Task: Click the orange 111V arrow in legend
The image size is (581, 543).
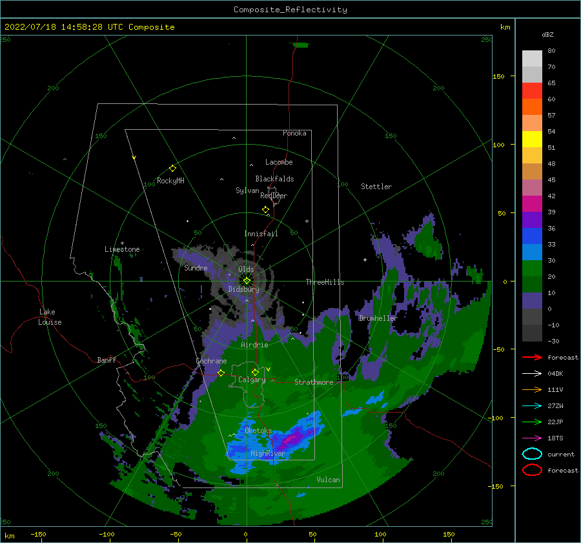Action: [532, 389]
